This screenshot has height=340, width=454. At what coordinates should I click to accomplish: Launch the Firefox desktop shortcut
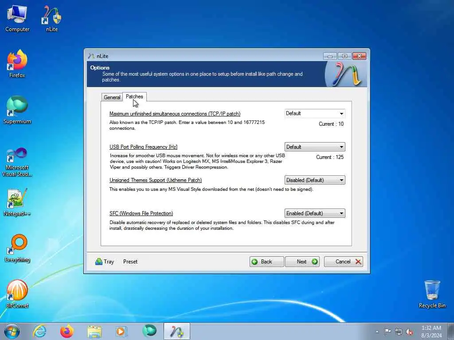click(x=17, y=64)
